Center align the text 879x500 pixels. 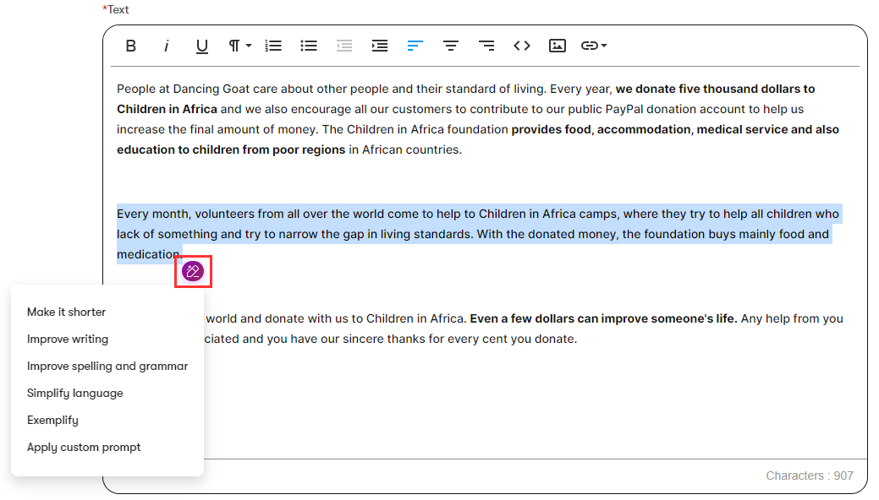[x=451, y=46]
